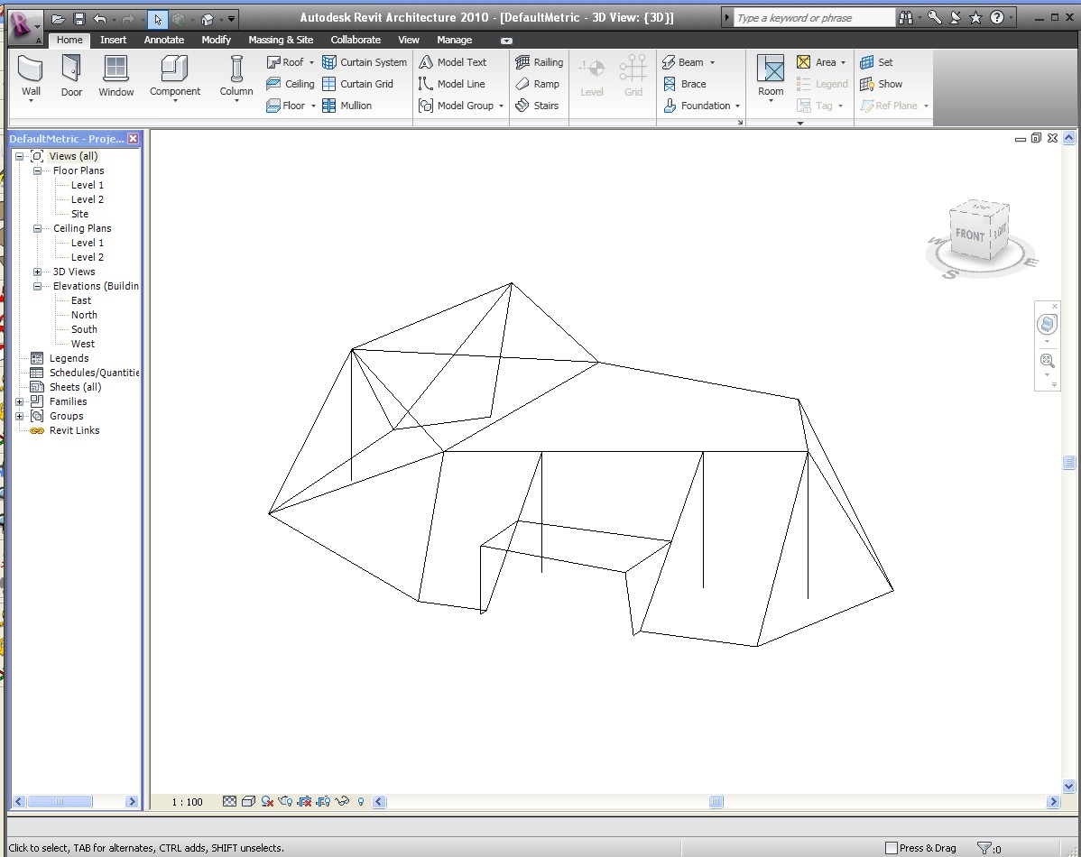Click the Stairs tool
The image size is (1081, 857).
pyautogui.click(x=537, y=106)
